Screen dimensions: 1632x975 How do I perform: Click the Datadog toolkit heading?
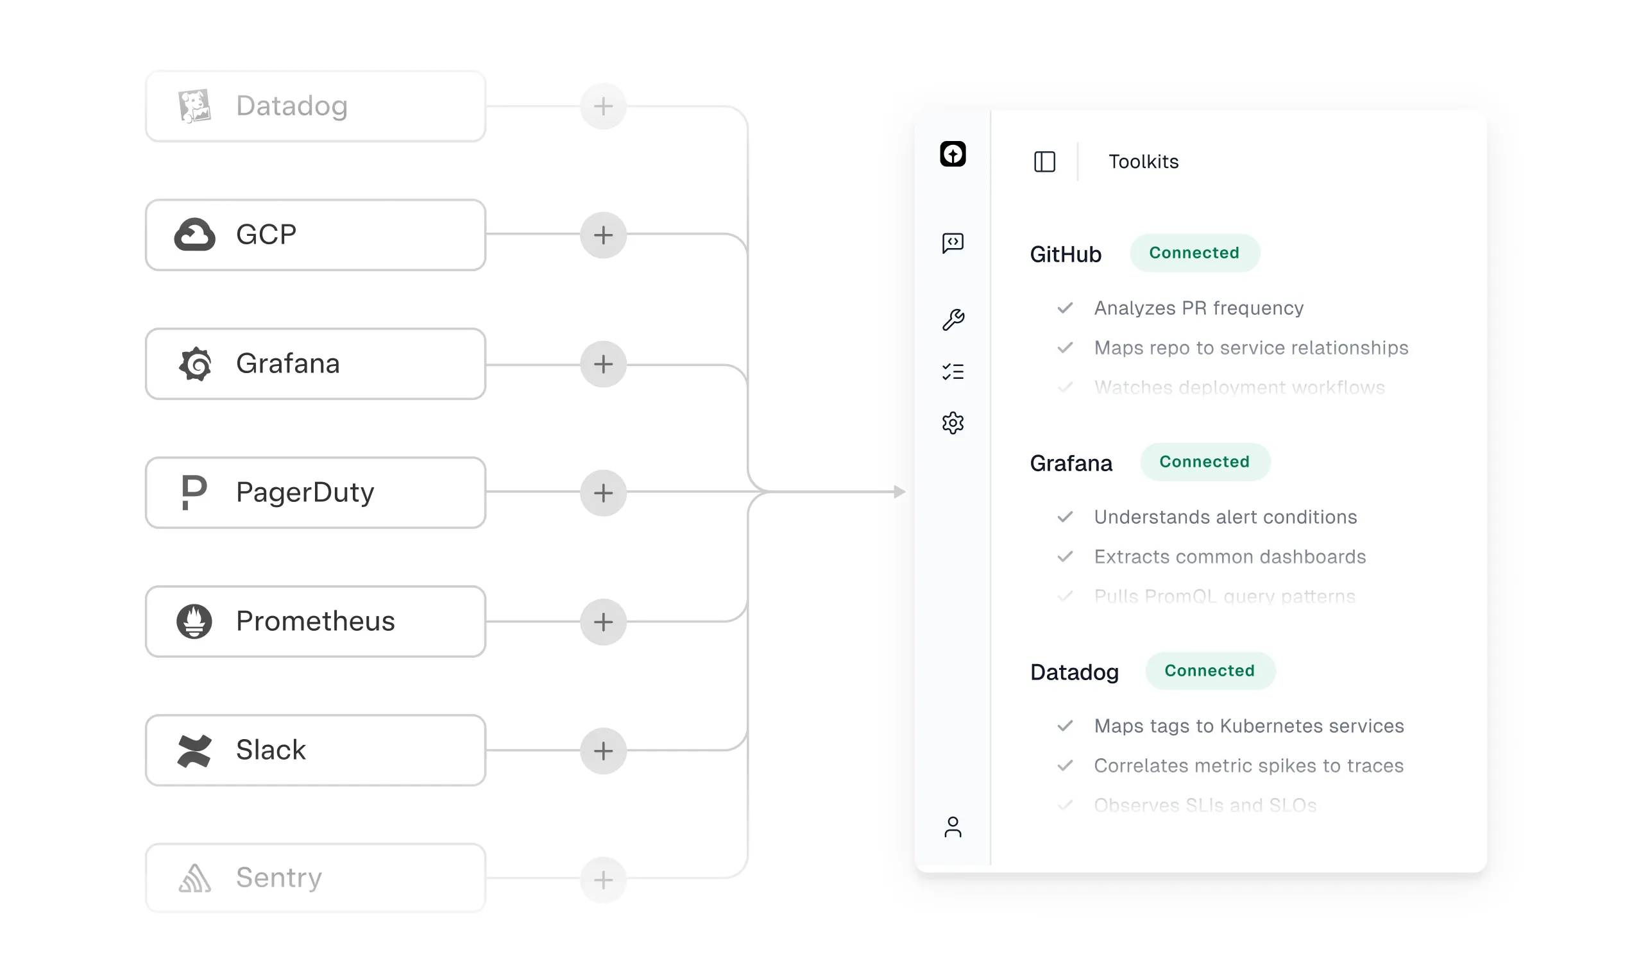point(1075,672)
